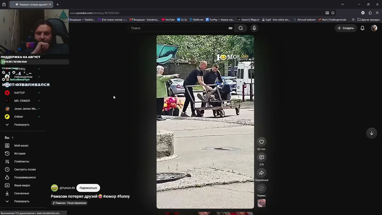The image size is (382, 215).
Task: Open the #funny hashtag
Action: point(124,196)
